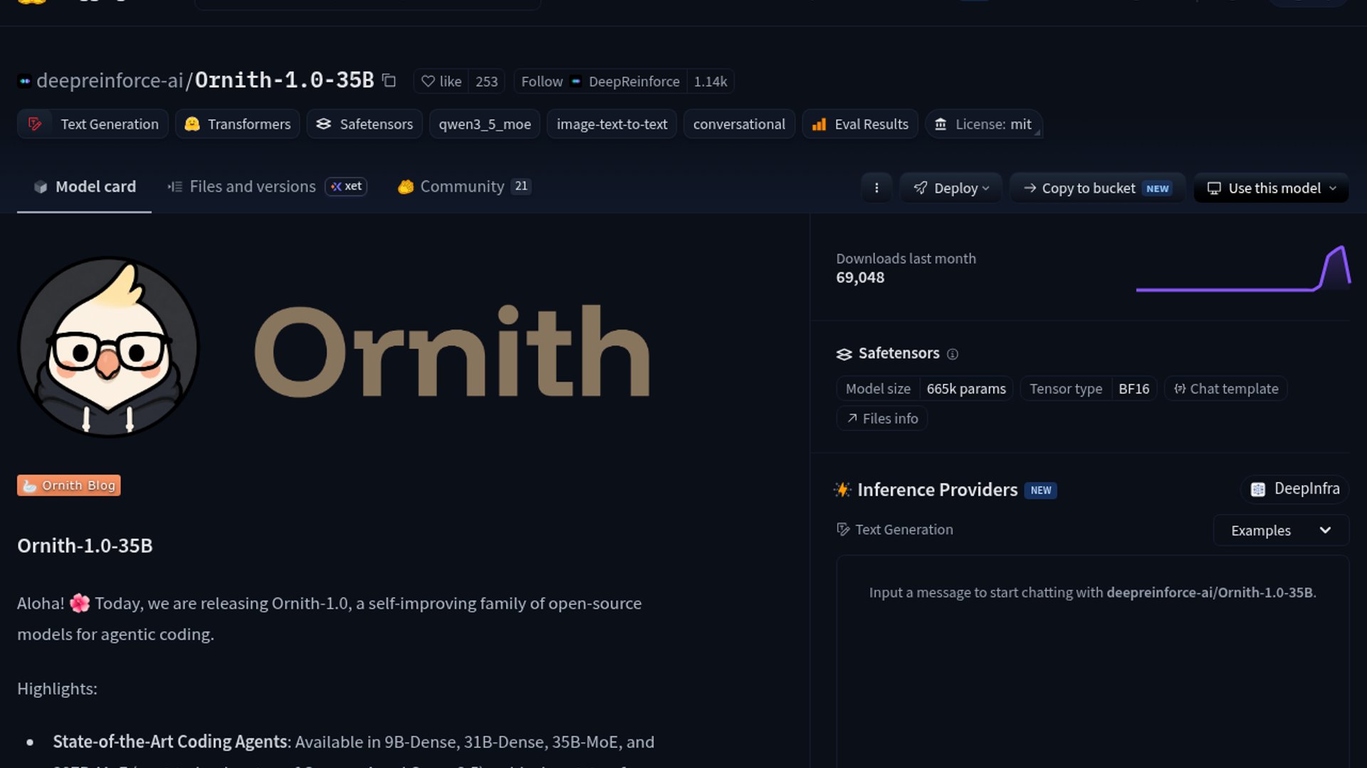Screen dimensions: 1367x768
Task: Click the downloads trend chart
Action: (1242, 269)
